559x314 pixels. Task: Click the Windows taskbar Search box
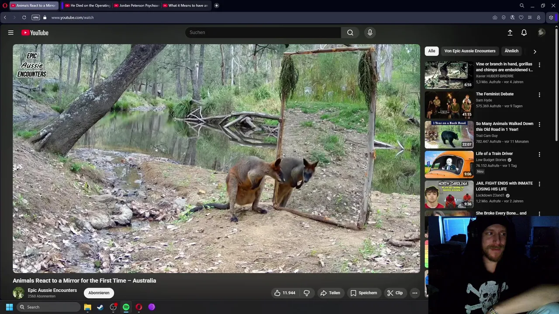pyautogui.click(x=49, y=307)
